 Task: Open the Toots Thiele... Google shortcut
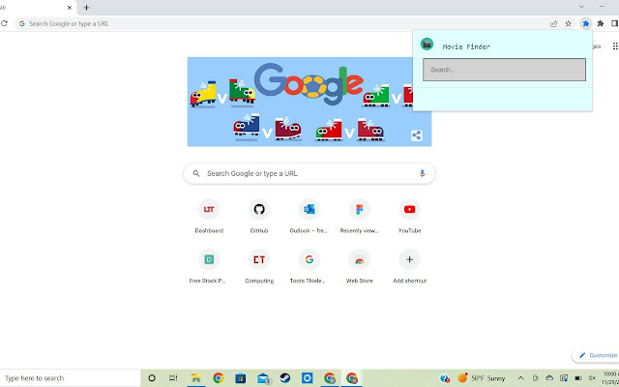point(309,267)
